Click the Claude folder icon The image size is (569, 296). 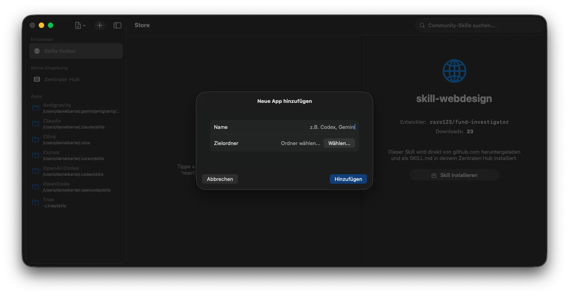(36, 124)
